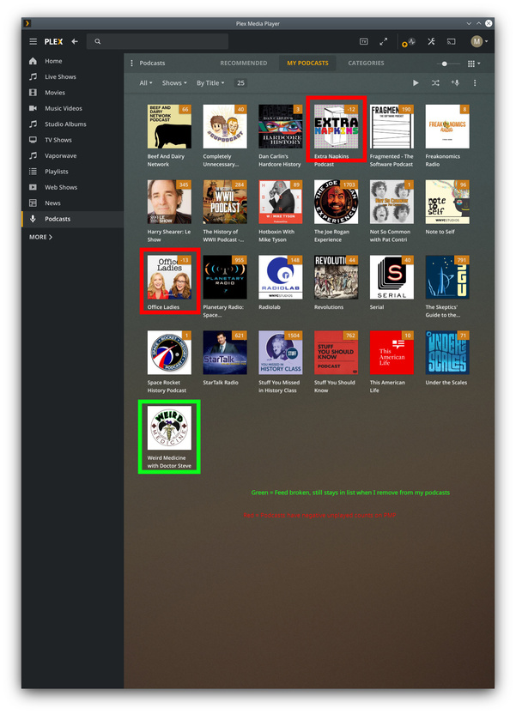
Task: Click the search field in the top bar
Action: tap(157, 41)
